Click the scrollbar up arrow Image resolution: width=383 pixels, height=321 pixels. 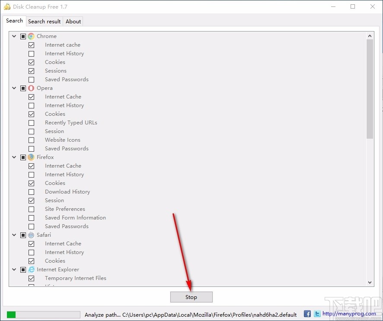click(x=370, y=36)
